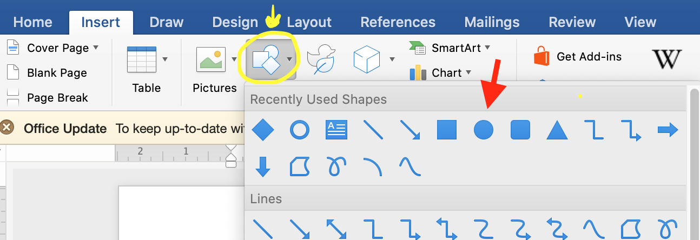The image size is (700, 240).
Task: Pick the filled circle shape
Action: coord(484,130)
